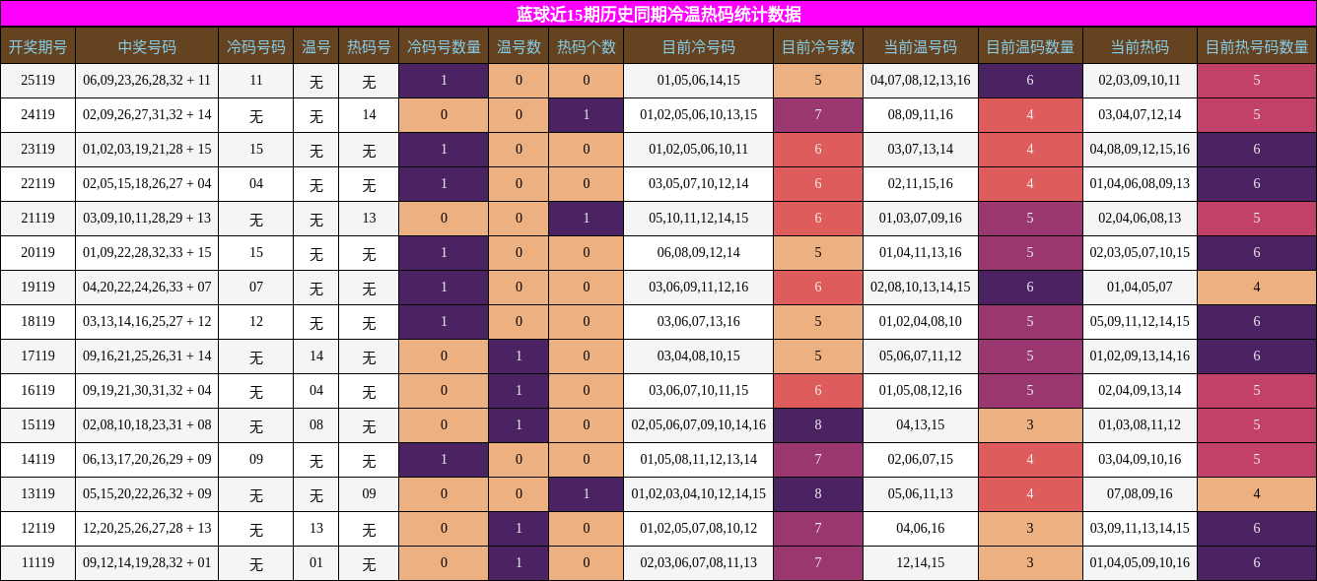Screen dimensions: 1317x581
Task: Select 目前冷号数 value 8 in row 15119
Action: tap(818, 425)
